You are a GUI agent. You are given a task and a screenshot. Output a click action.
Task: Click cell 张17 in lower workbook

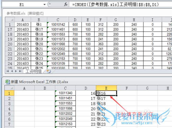tap(106, 98)
